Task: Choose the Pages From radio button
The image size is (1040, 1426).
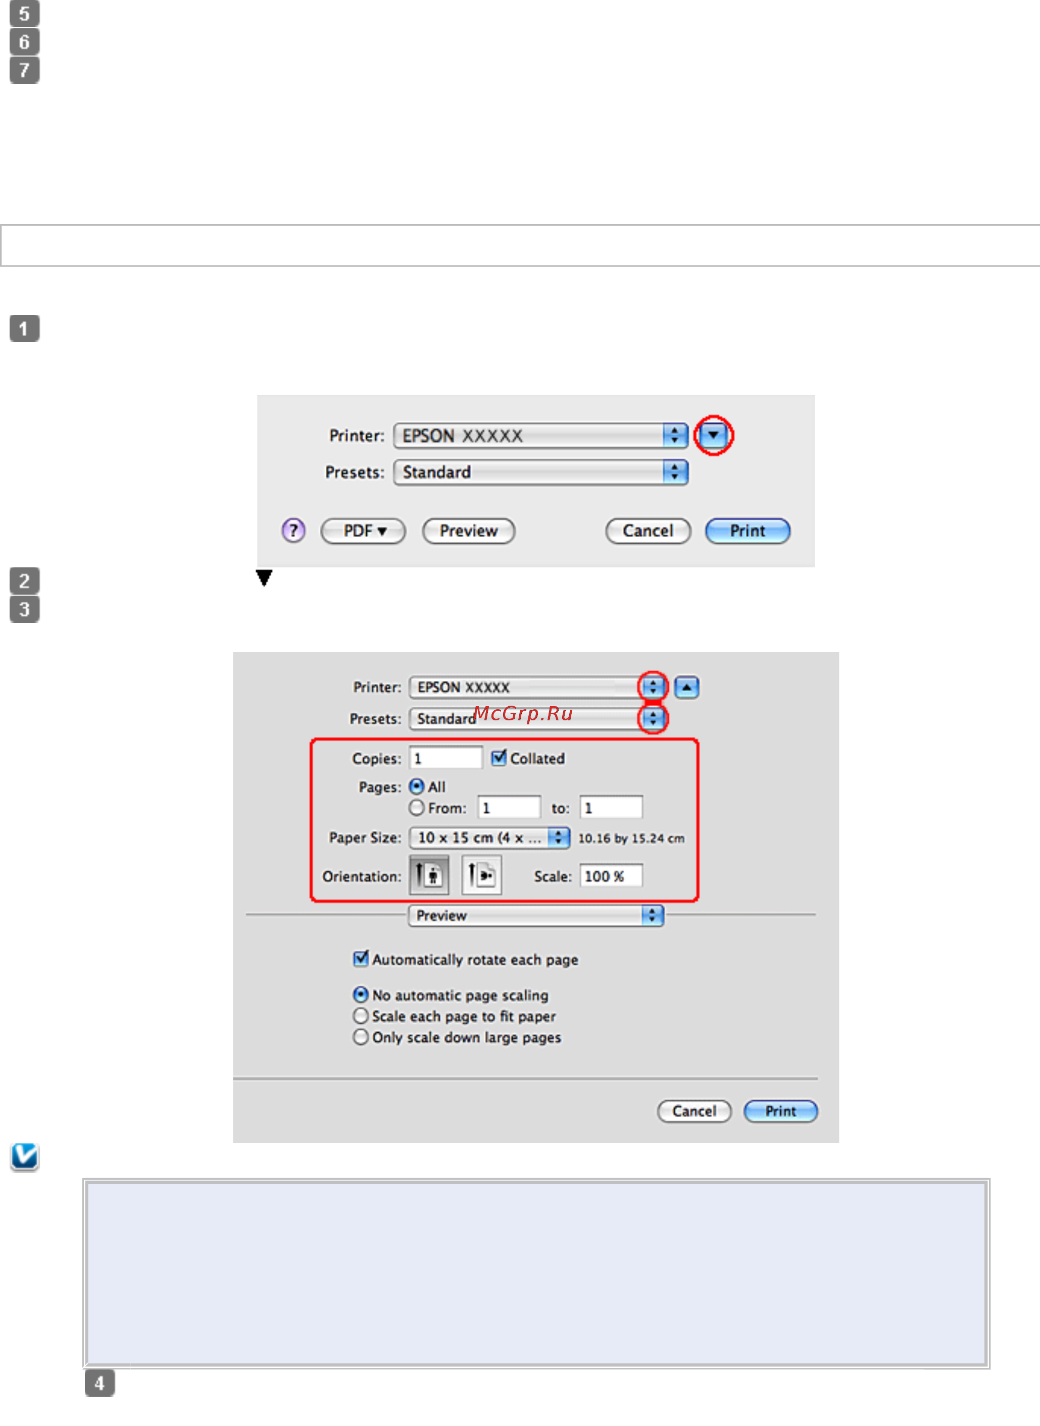Action: tap(416, 807)
